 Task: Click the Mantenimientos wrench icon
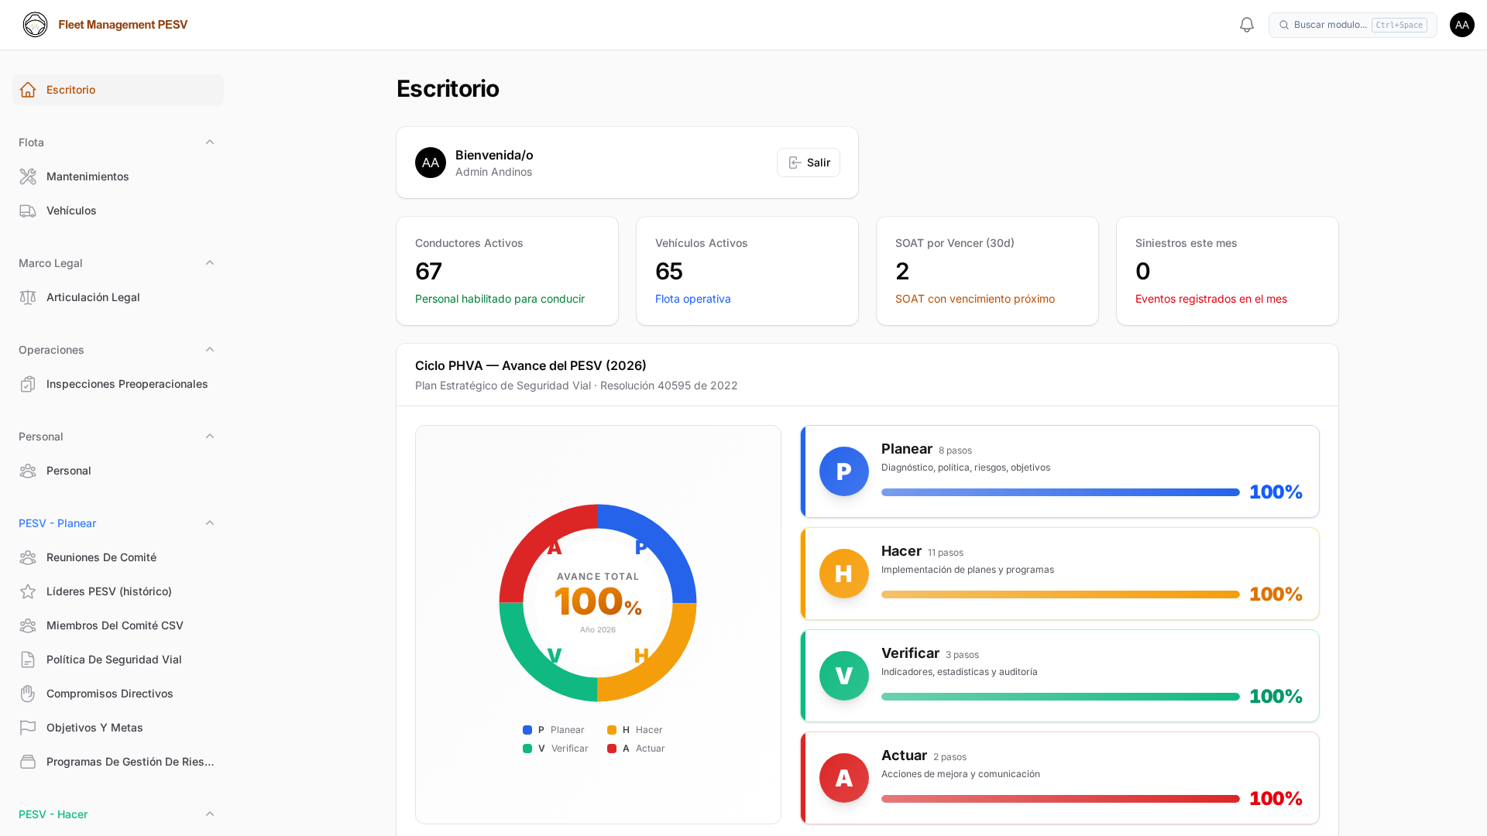[28, 176]
